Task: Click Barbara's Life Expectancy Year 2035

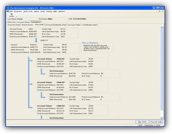Action: [x=64, y=52]
